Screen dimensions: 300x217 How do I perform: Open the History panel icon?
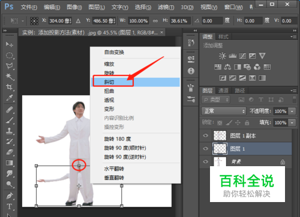click(191, 43)
